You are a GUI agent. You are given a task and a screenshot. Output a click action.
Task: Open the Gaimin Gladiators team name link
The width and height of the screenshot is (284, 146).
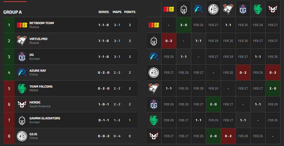pos(45,118)
